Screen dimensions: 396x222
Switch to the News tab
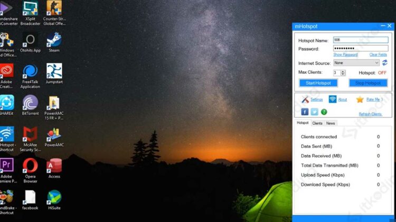331,123
